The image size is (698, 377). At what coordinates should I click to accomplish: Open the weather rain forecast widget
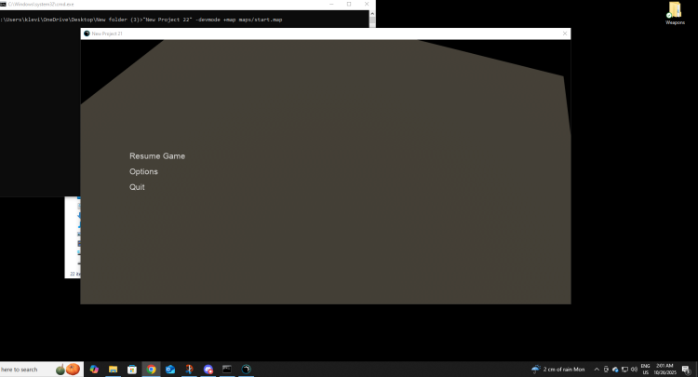coord(558,369)
